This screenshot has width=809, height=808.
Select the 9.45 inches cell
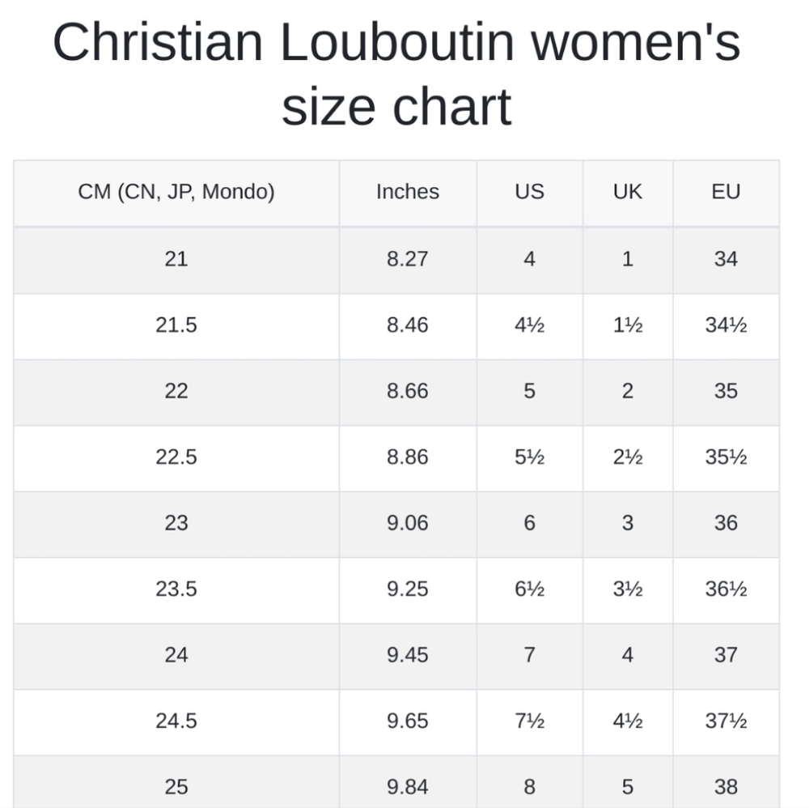point(408,655)
